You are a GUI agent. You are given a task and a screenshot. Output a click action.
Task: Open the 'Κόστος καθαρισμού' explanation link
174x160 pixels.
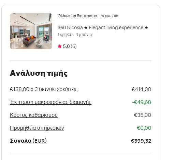pos(34,115)
